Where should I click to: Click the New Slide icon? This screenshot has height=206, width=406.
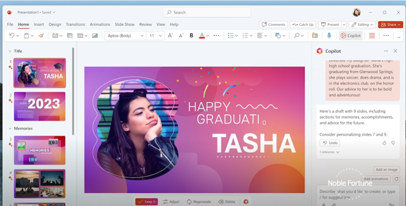(x=55, y=35)
